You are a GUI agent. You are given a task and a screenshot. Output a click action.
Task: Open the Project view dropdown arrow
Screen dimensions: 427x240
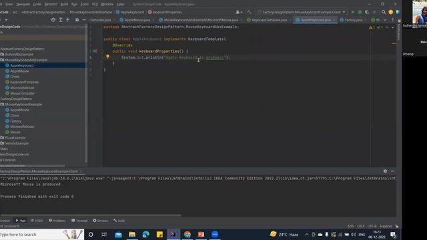(6, 20)
